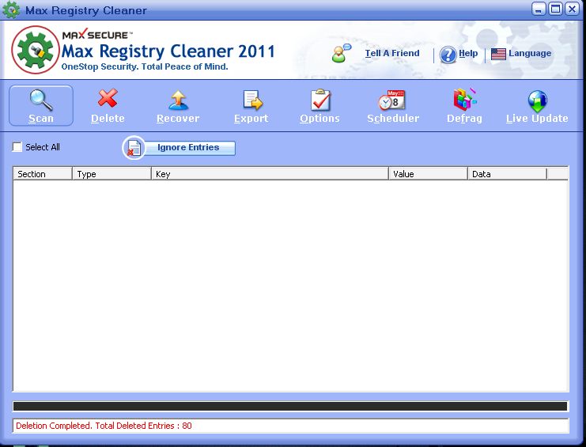Open the Scheduler calendar icon

pos(391,100)
